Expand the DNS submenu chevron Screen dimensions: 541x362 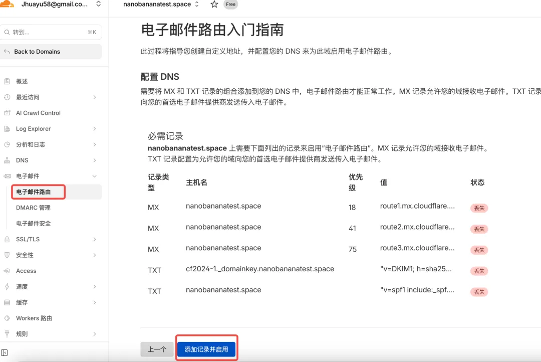[x=95, y=160]
